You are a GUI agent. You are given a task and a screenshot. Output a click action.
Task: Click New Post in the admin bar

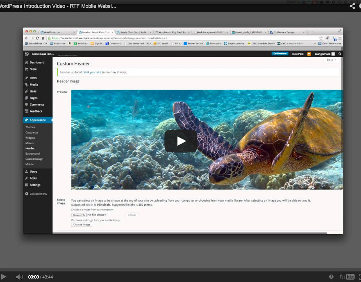point(298,54)
